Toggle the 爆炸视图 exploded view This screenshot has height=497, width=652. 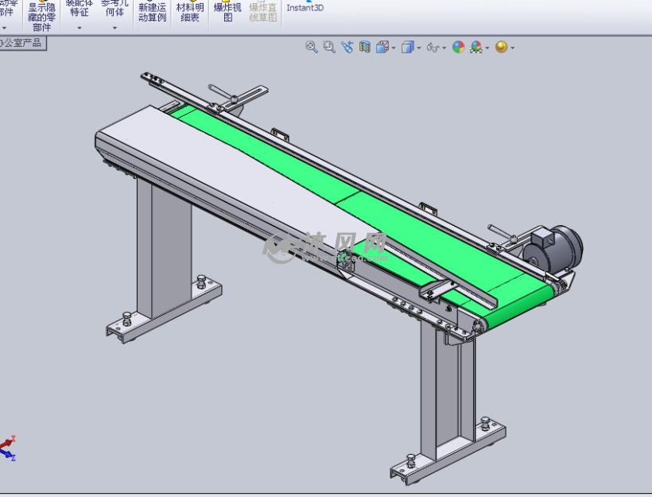click(x=226, y=11)
